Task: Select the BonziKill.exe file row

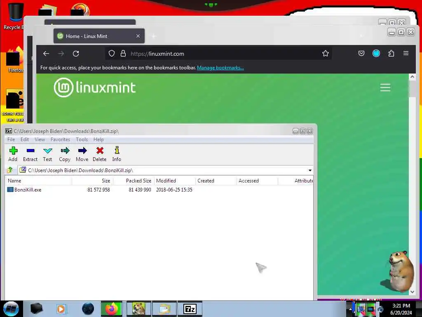Action: [159, 190]
